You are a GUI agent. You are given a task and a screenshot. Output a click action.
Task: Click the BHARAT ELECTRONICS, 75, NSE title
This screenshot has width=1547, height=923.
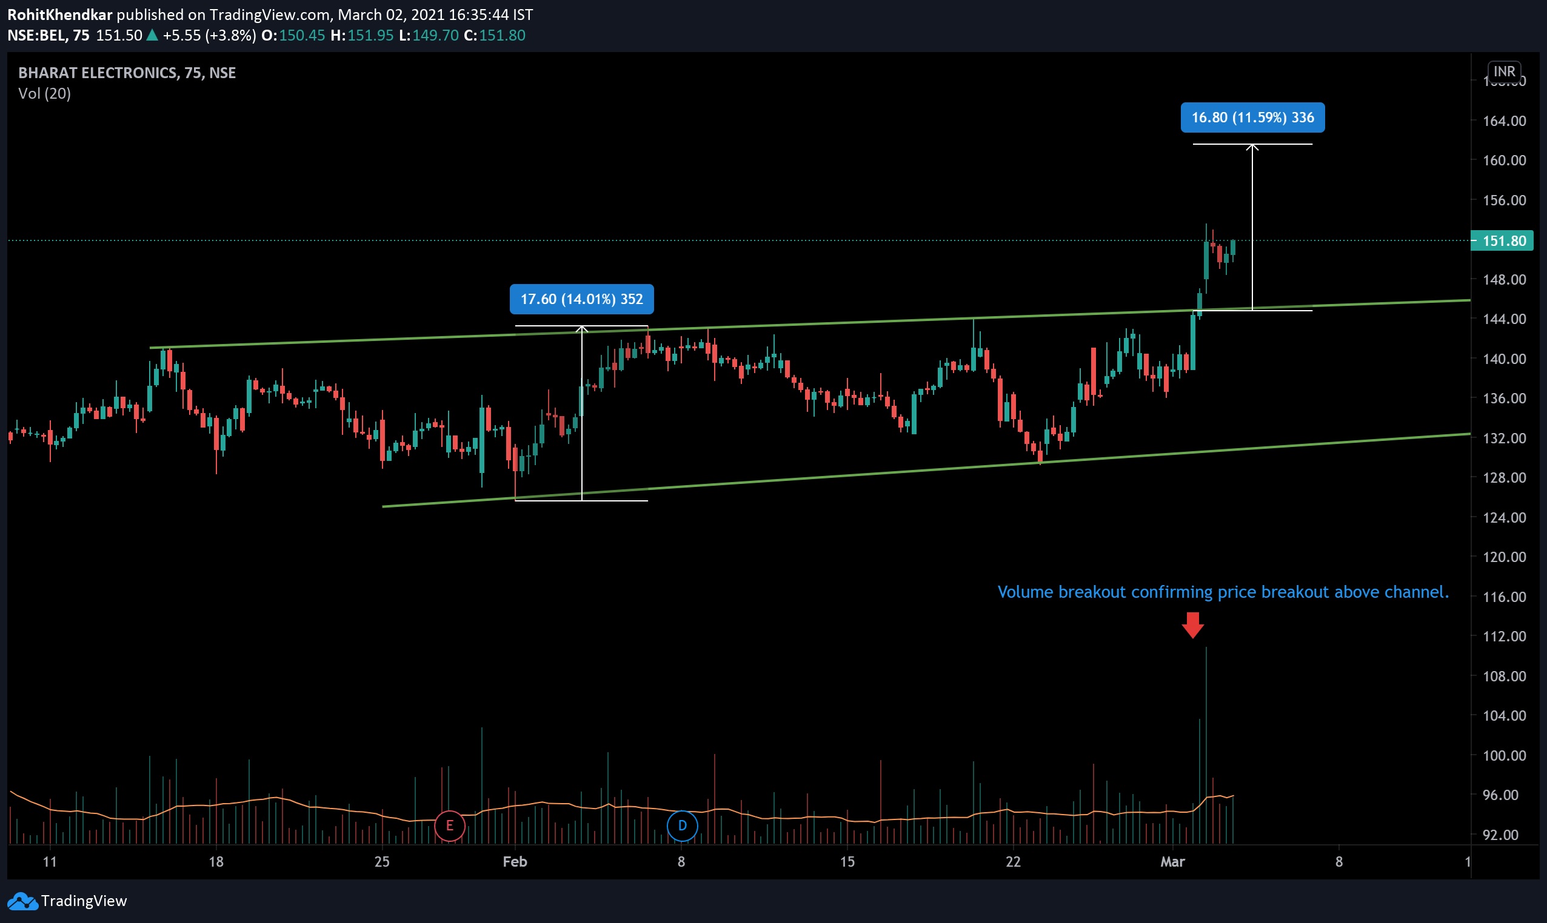(127, 73)
